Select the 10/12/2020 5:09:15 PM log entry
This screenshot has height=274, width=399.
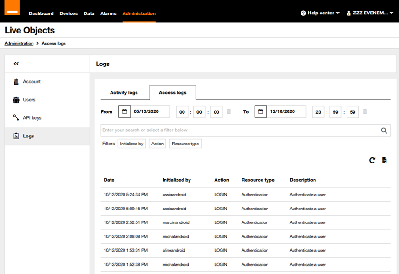point(246,209)
